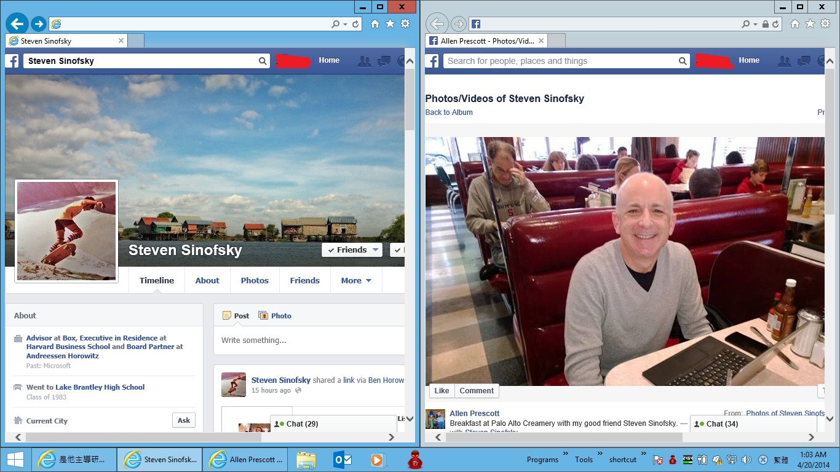
Task: Open the volume speaker tray icon
Action: 746,460
